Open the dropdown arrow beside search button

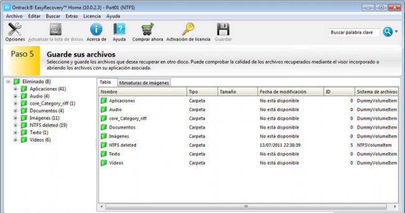tap(397, 32)
